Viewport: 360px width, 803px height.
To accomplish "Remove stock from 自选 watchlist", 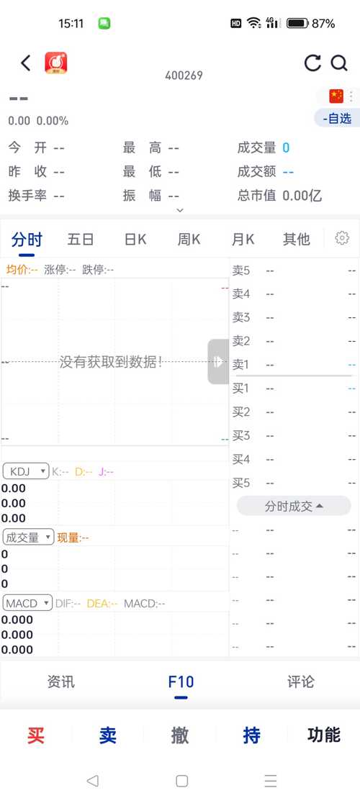I will [x=337, y=119].
